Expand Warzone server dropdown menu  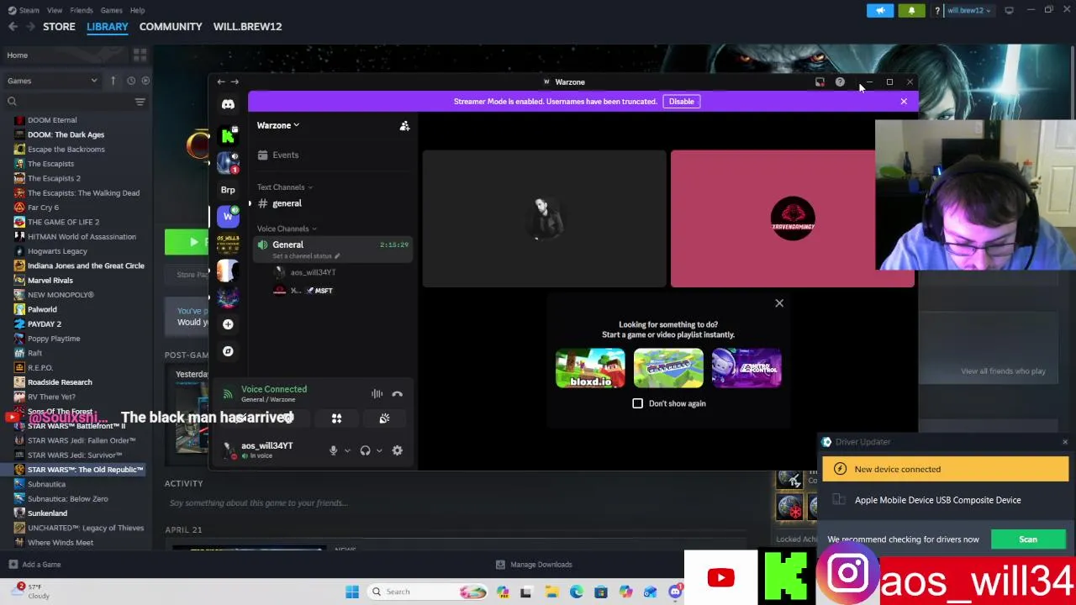click(x=278, y=125)
